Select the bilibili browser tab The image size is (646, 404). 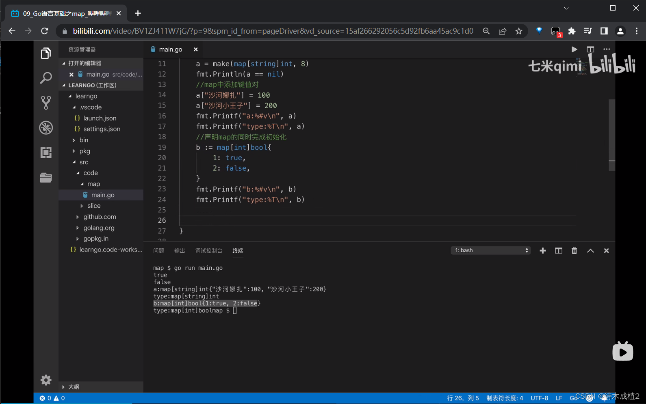pos(66,13)
